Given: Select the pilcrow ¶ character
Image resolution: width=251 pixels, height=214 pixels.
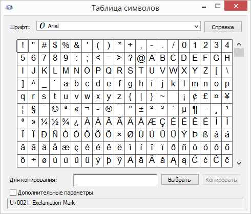Looking at the screenshot, I should (x=195, y=110).
